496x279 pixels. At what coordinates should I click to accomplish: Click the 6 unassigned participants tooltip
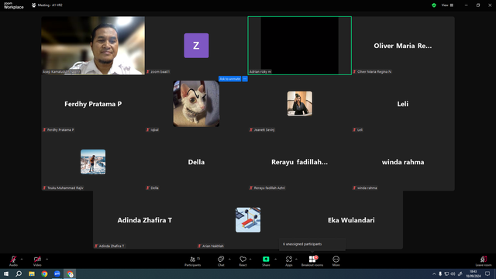[312, 244]
